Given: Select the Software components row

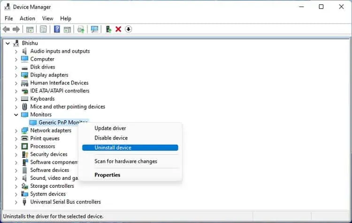Looking at the screenshot, I should pyautogui.click(x=54, y=162).
